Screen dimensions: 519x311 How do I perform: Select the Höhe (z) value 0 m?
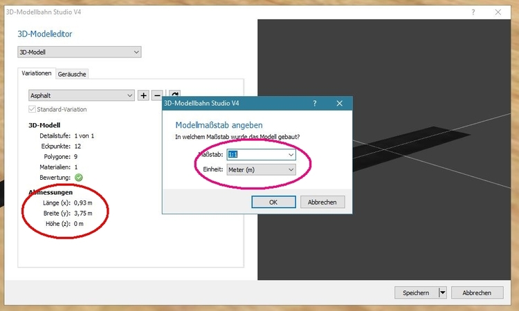coord(79,224)
